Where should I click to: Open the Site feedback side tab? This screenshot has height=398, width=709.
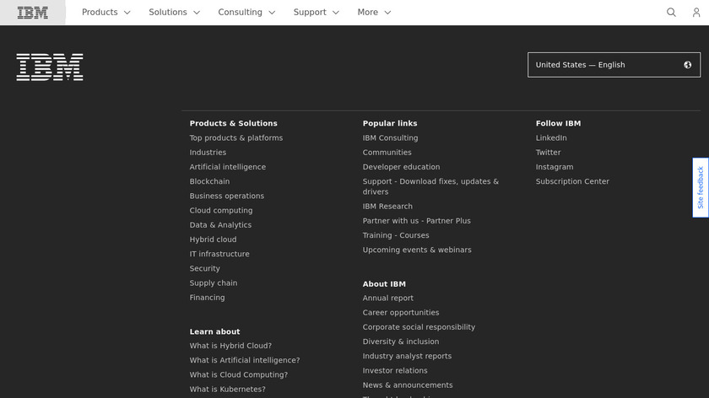pyautogui.click(x=700, y=187)
